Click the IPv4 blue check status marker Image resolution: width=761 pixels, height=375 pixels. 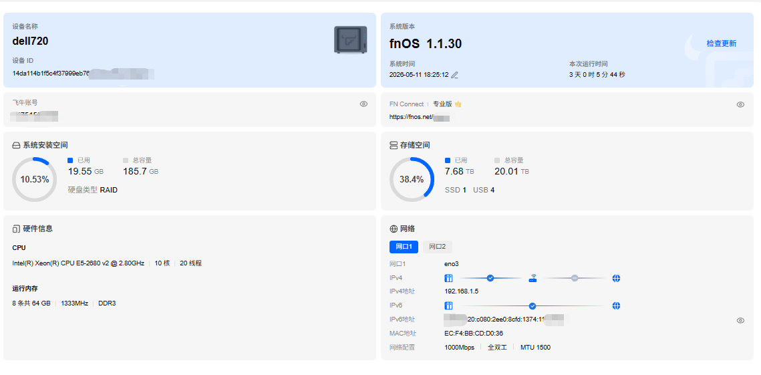[490, 278]
